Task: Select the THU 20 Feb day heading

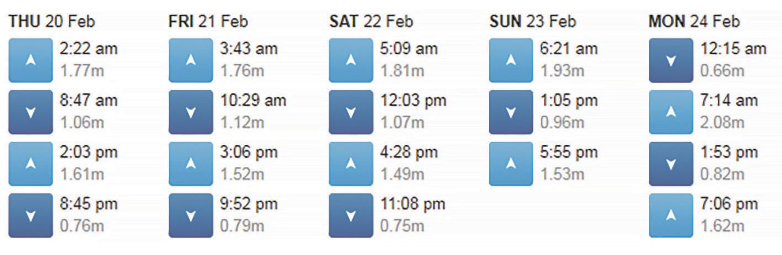Action: click(52, 22)
